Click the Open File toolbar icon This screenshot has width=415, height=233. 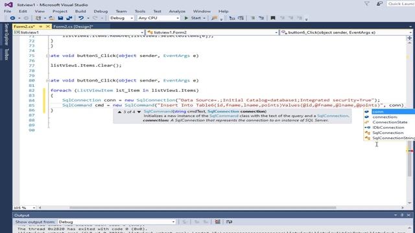coord(51,18)
